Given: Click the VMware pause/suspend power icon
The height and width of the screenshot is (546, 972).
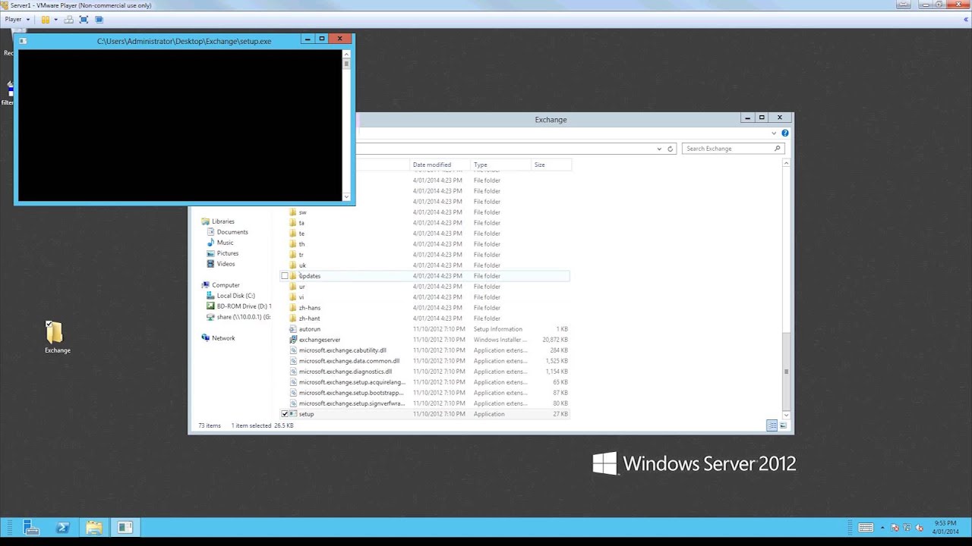Looking at the screenshot, I should [46, 19].
